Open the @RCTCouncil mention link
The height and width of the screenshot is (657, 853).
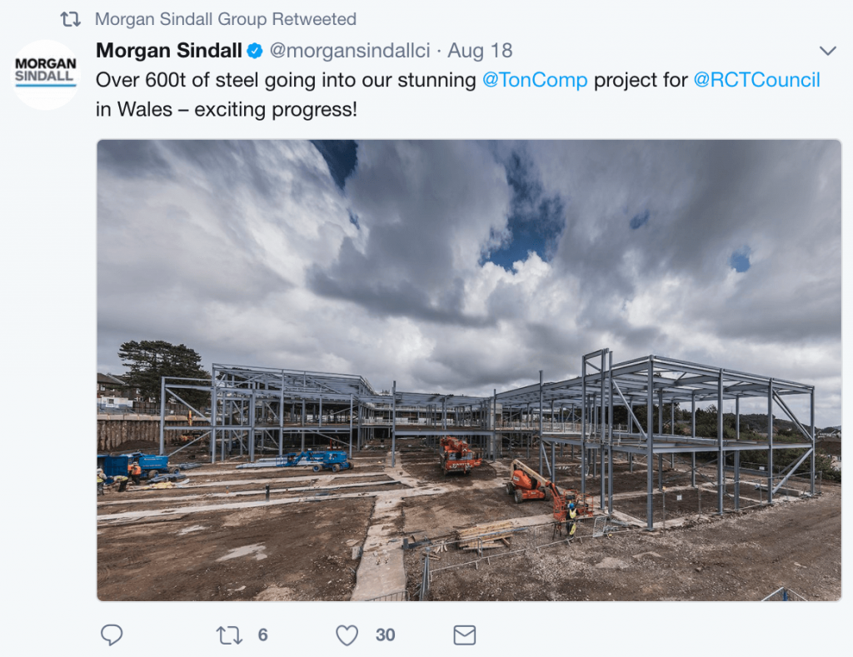click(756, 80)
